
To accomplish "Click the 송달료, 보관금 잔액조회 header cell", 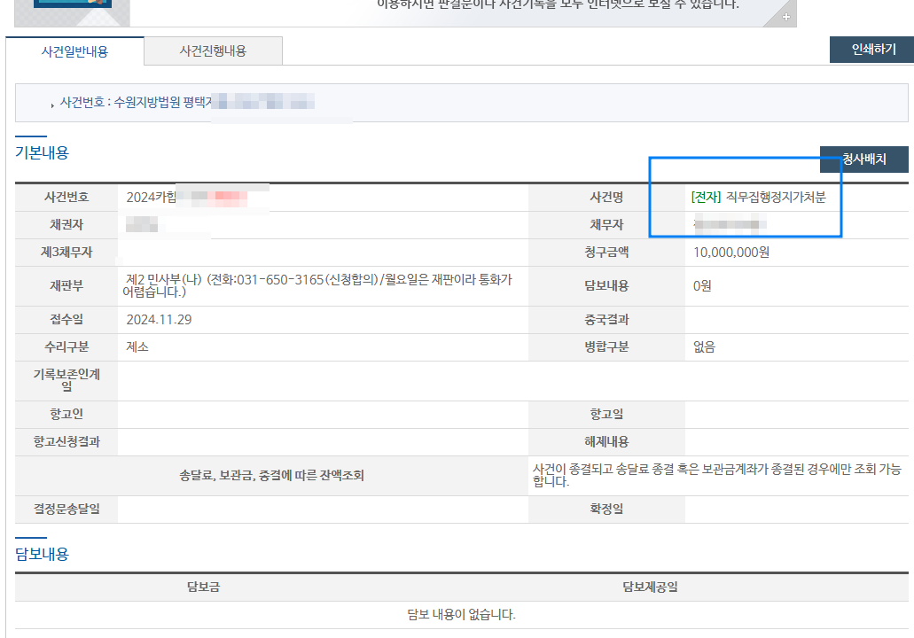I will point(271,476).
